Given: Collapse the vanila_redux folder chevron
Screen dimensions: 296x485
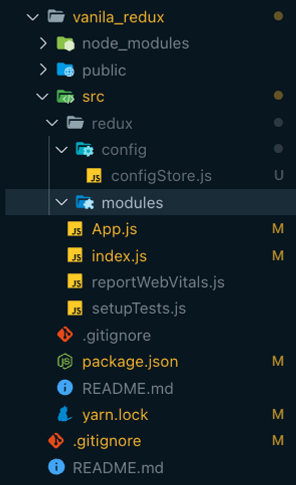Looking at the screenshot, I should pyautogui.click(x=33, y=17).
